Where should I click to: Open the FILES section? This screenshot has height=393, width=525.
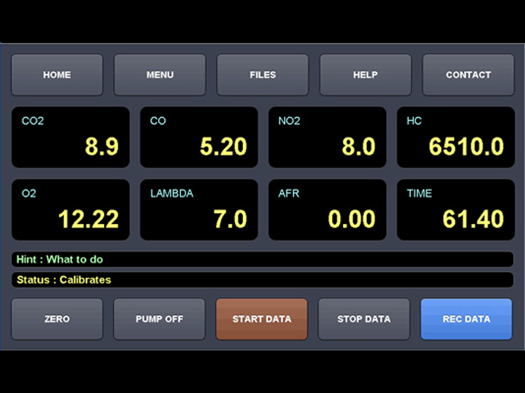tap(262, 75)
